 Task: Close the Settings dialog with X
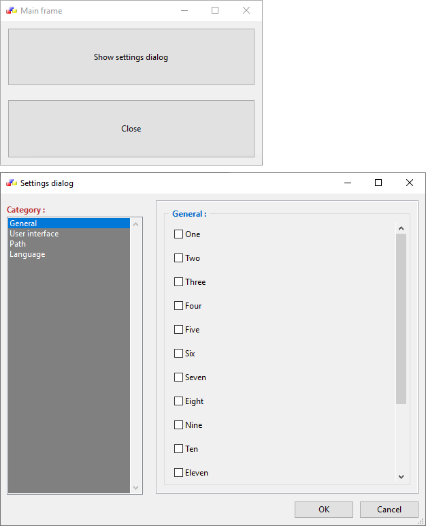pos(409,183)
